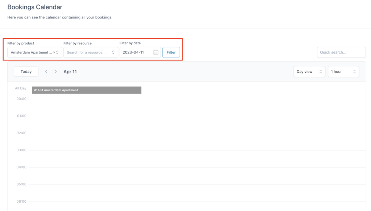Open the calendar date picker icon
This screenshot has height=211, width=371.
(x=156, y=52)
